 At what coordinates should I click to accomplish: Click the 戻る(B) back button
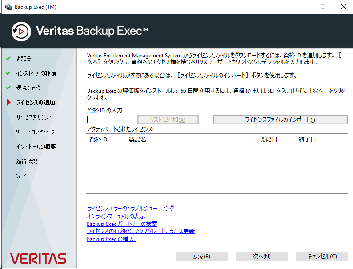pos(202,256)
